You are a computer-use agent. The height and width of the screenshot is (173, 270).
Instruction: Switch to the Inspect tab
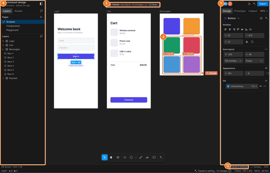tap(253, 11)
